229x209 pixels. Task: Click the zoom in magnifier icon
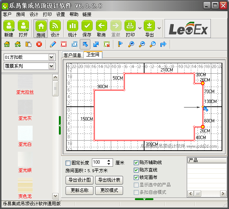pos(131,44)
